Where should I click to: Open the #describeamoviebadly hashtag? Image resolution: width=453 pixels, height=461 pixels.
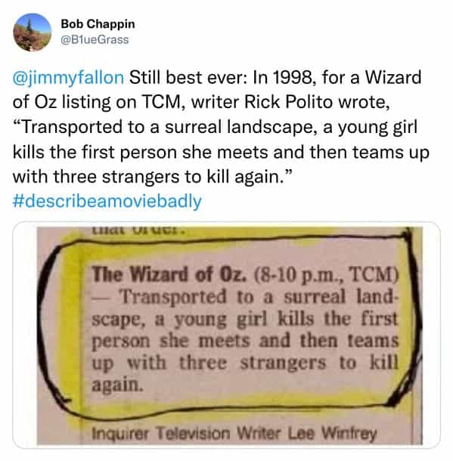tap(107, 201)
